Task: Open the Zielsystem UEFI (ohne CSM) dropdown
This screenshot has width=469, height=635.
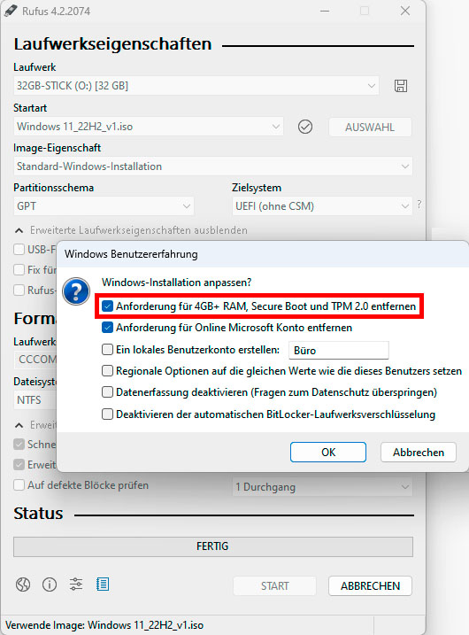Action: pos(322,206)
